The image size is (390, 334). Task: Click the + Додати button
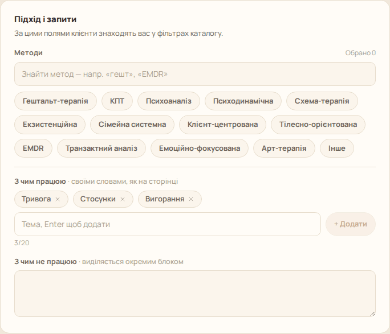pyautogui.click(x=351, y=224)
